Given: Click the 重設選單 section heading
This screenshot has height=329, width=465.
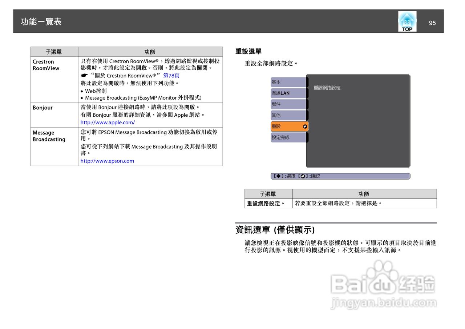Looking at the screenshot, I should (248, 52).
